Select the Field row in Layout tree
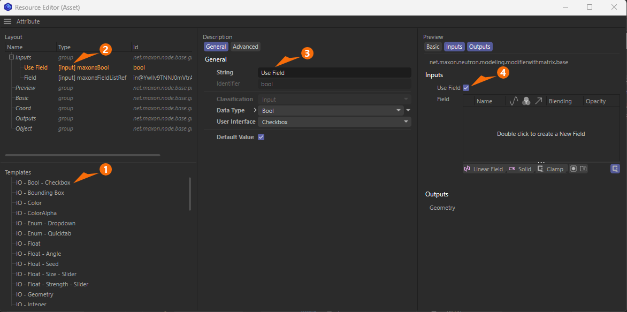 pos(99,78)
